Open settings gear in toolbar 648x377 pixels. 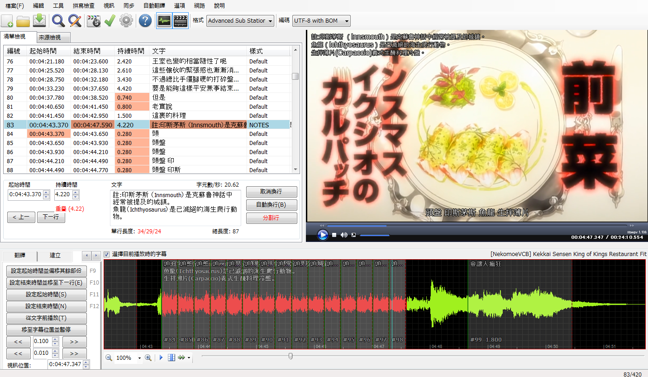point(126,21)
